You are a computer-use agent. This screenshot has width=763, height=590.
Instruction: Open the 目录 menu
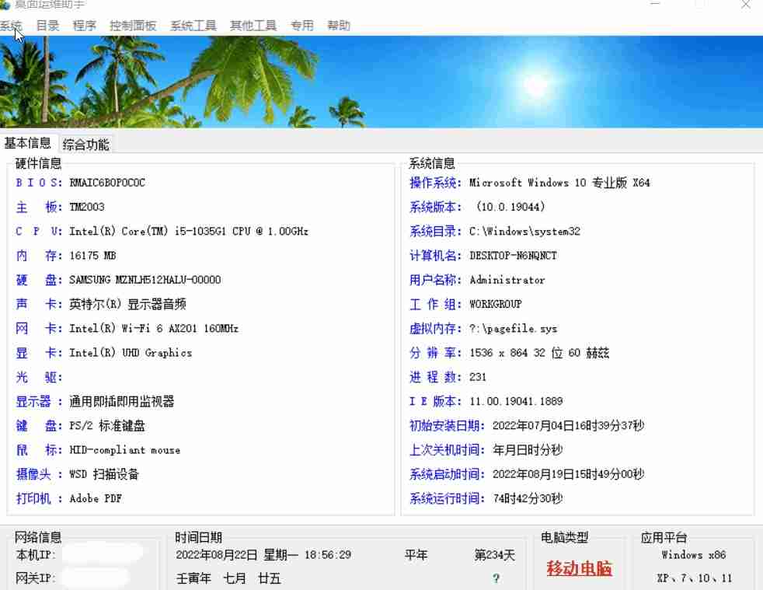pos(47,25)
